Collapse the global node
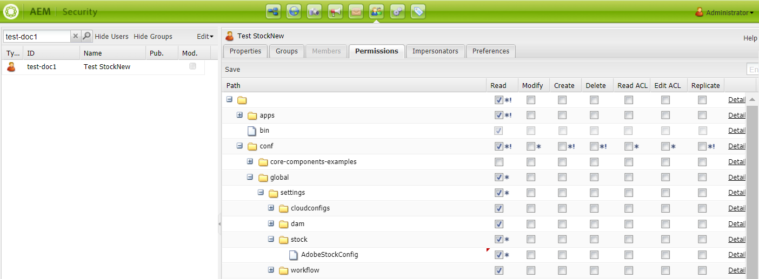 (x=250, y=177)
